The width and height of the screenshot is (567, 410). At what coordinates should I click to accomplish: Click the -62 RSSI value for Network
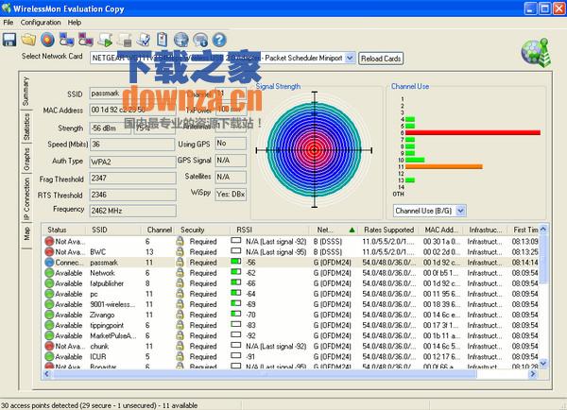251,273
